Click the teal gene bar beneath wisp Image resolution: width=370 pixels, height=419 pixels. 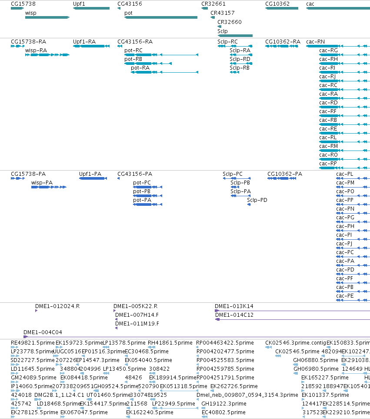47,17
